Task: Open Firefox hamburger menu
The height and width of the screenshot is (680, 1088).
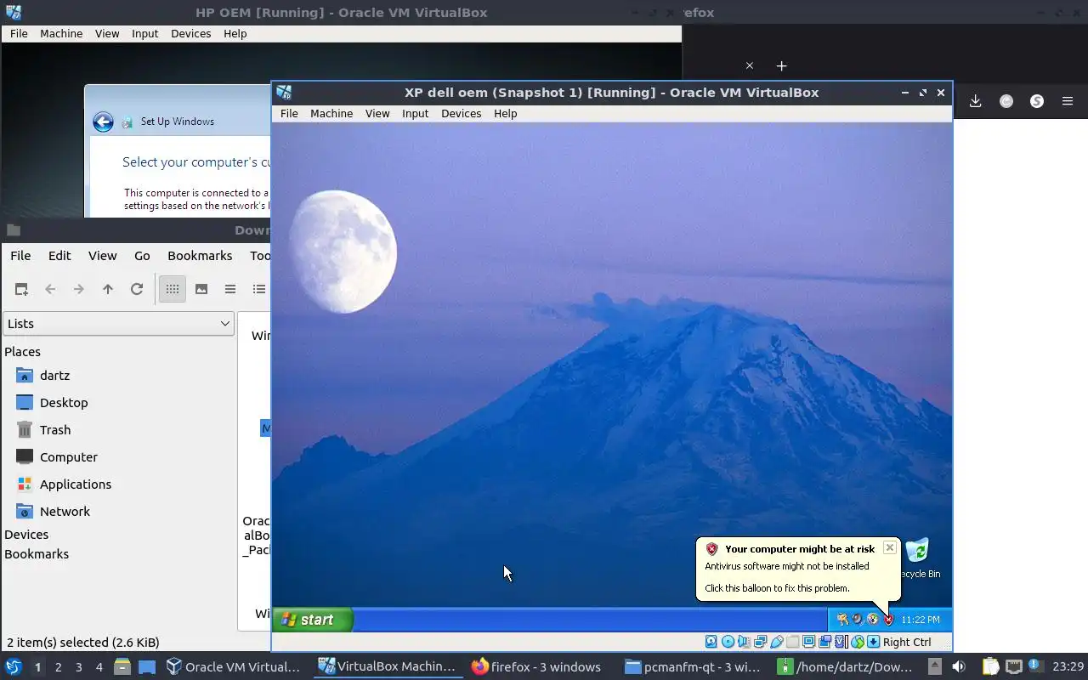Action: pos(1068,101)
